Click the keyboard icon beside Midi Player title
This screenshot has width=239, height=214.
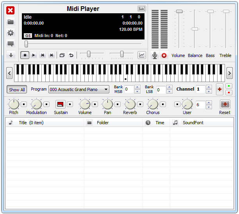[x=142, y=9]
